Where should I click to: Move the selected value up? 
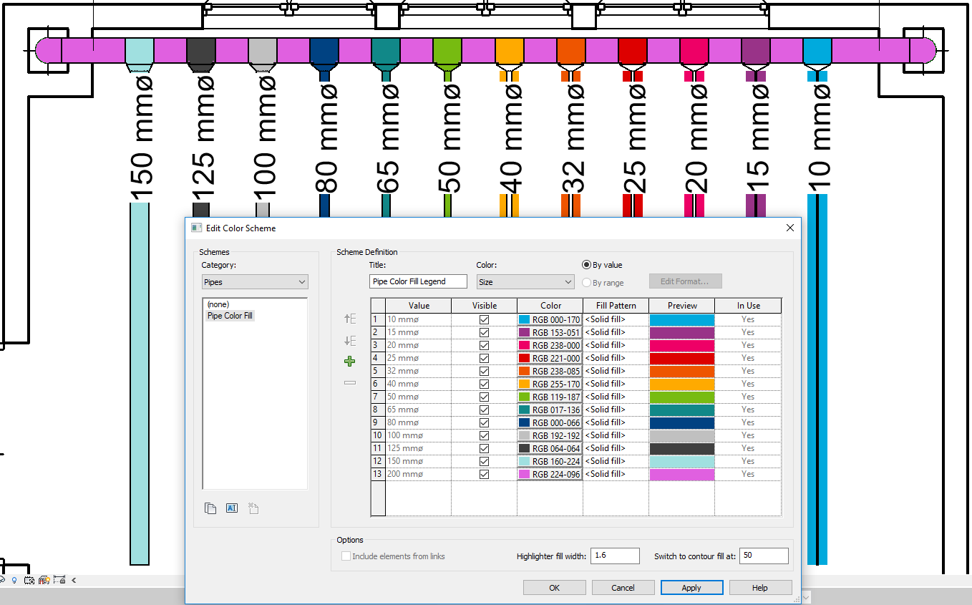pos(350,319)
